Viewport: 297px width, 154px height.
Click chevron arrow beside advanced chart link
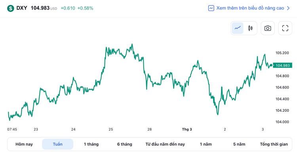coord(288,8)
